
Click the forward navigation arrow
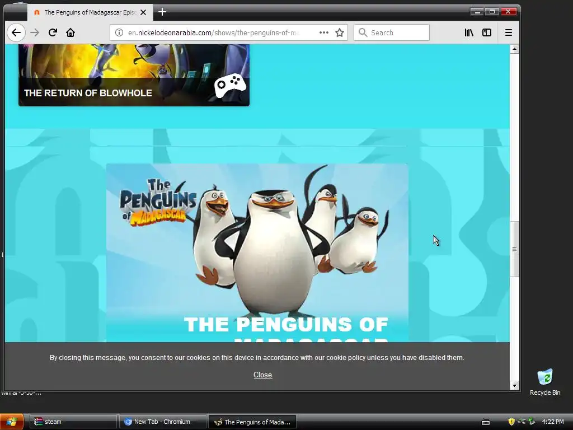[x=35, y=32]
